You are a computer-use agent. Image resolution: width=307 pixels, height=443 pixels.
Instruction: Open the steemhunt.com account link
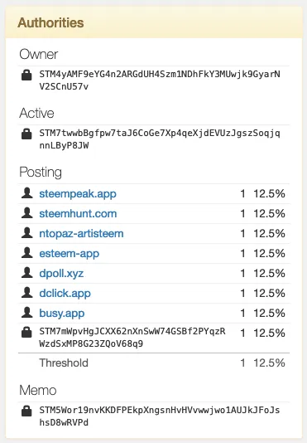pyautogui.click(x=78, y=213)
